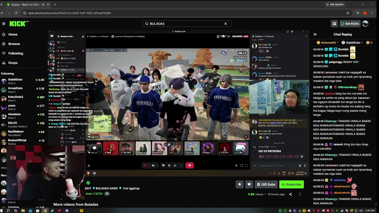The image size is (379, 213).
Task: Open the browser tab search chevron
Action: pyautogui.click(x=1, y=4)
